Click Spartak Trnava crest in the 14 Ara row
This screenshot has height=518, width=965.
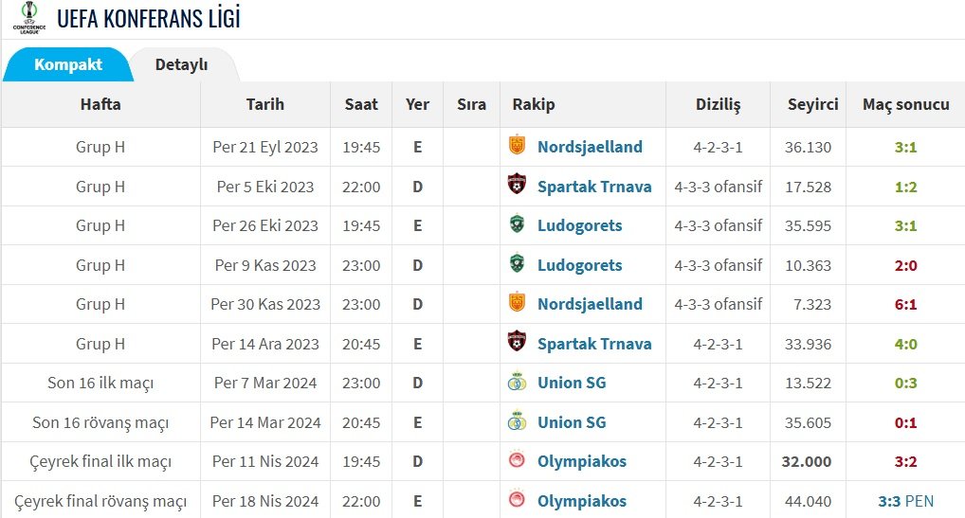pyautogui.click(x=517, y=342)
